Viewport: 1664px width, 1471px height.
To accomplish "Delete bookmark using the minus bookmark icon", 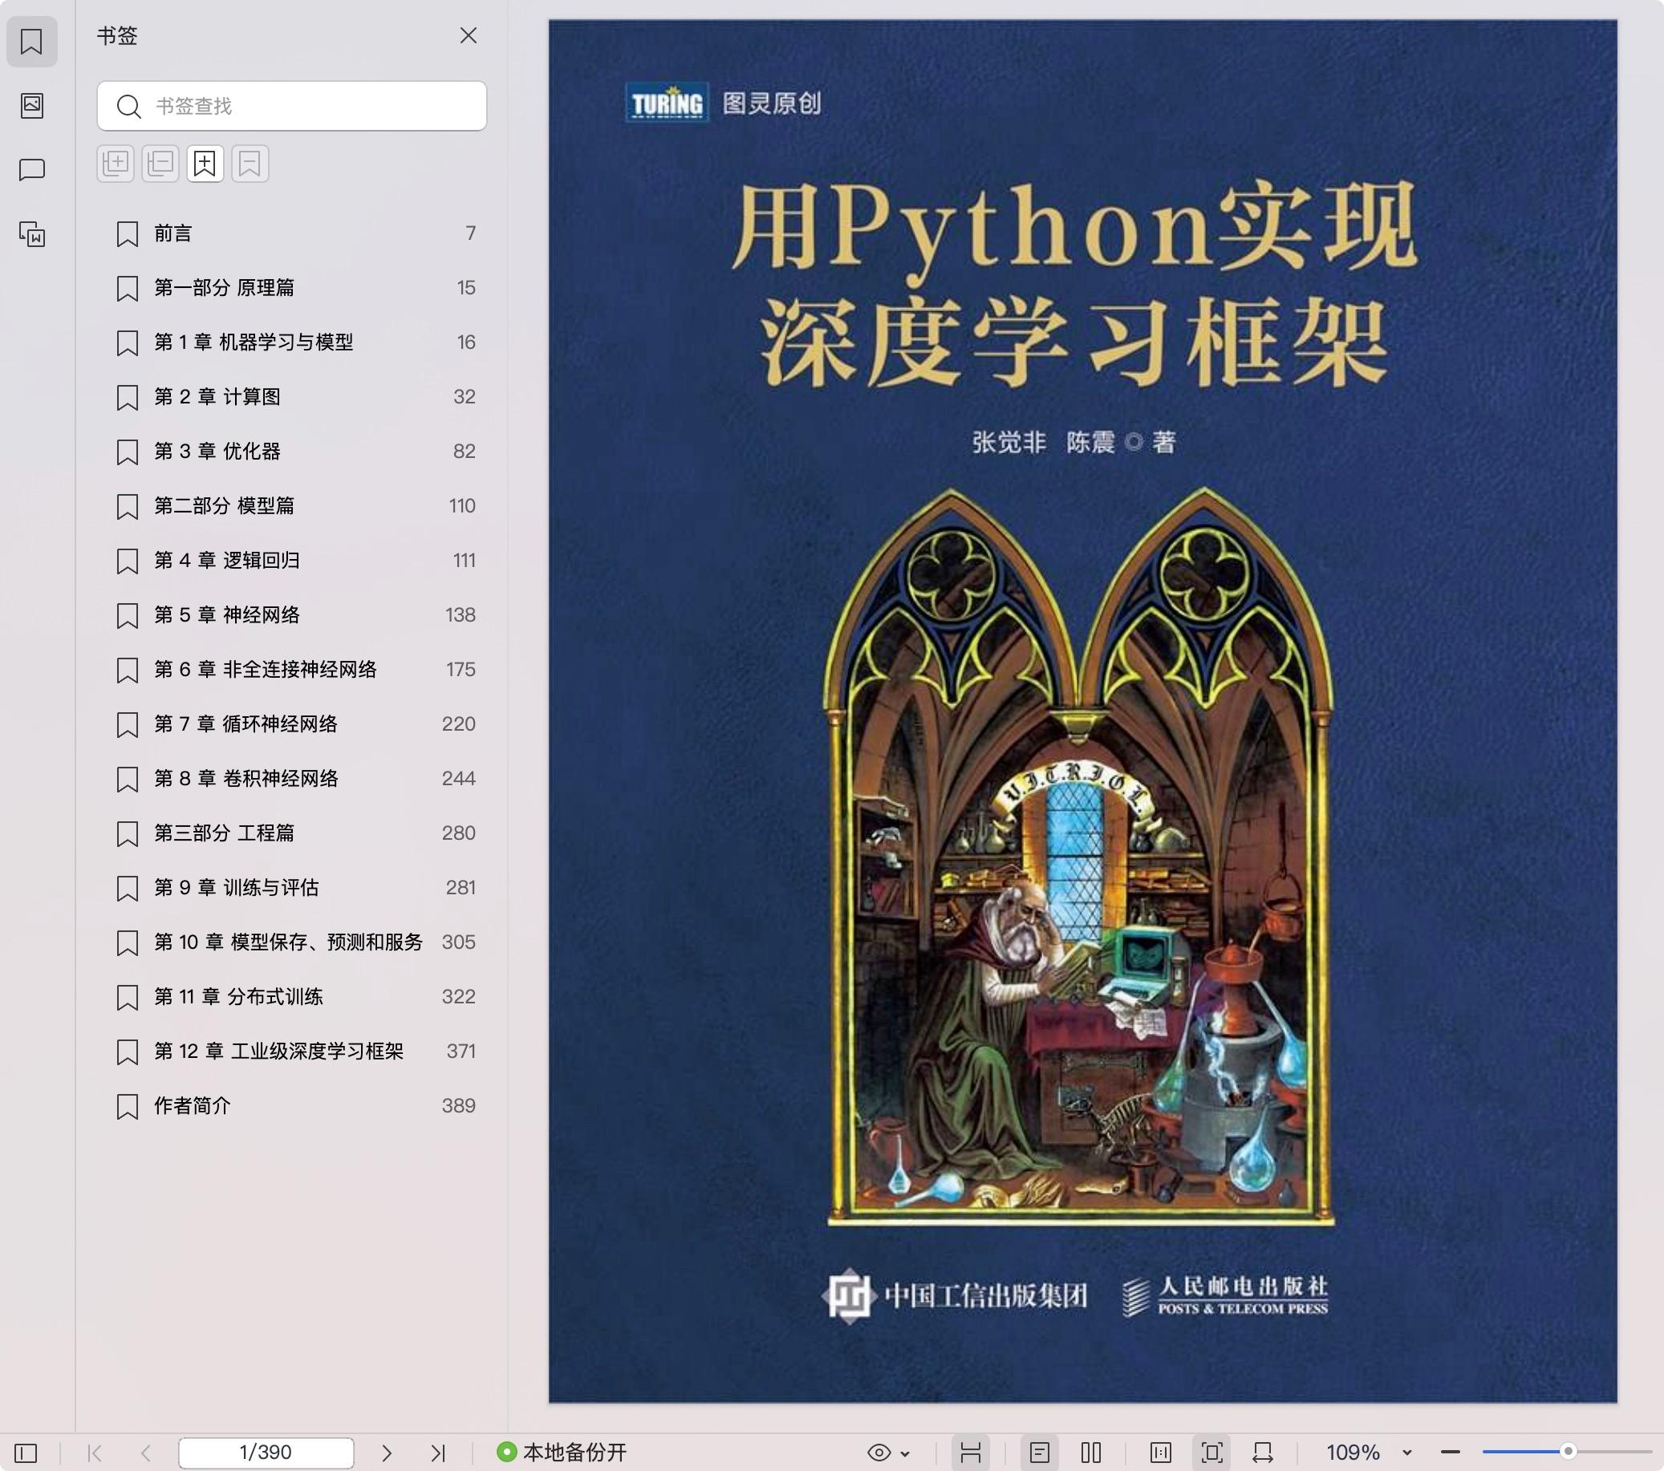I will tap(250, 164).
